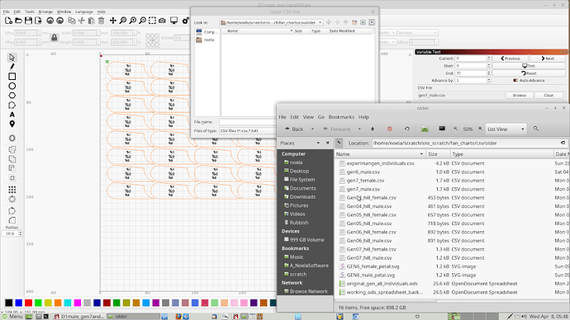
Task: Click the File name input field
Action: pyautogui.click(x=248, y=122)
